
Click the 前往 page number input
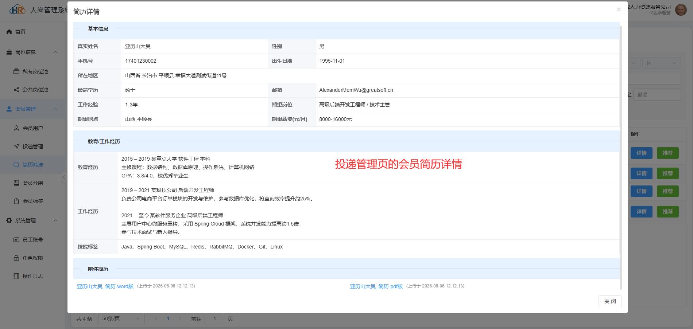pos(214,318)
